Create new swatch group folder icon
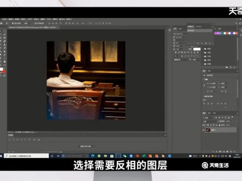Image resolution: width=242 pixels, height=181 pixels. pyautogui.click(x=227, y=68)
